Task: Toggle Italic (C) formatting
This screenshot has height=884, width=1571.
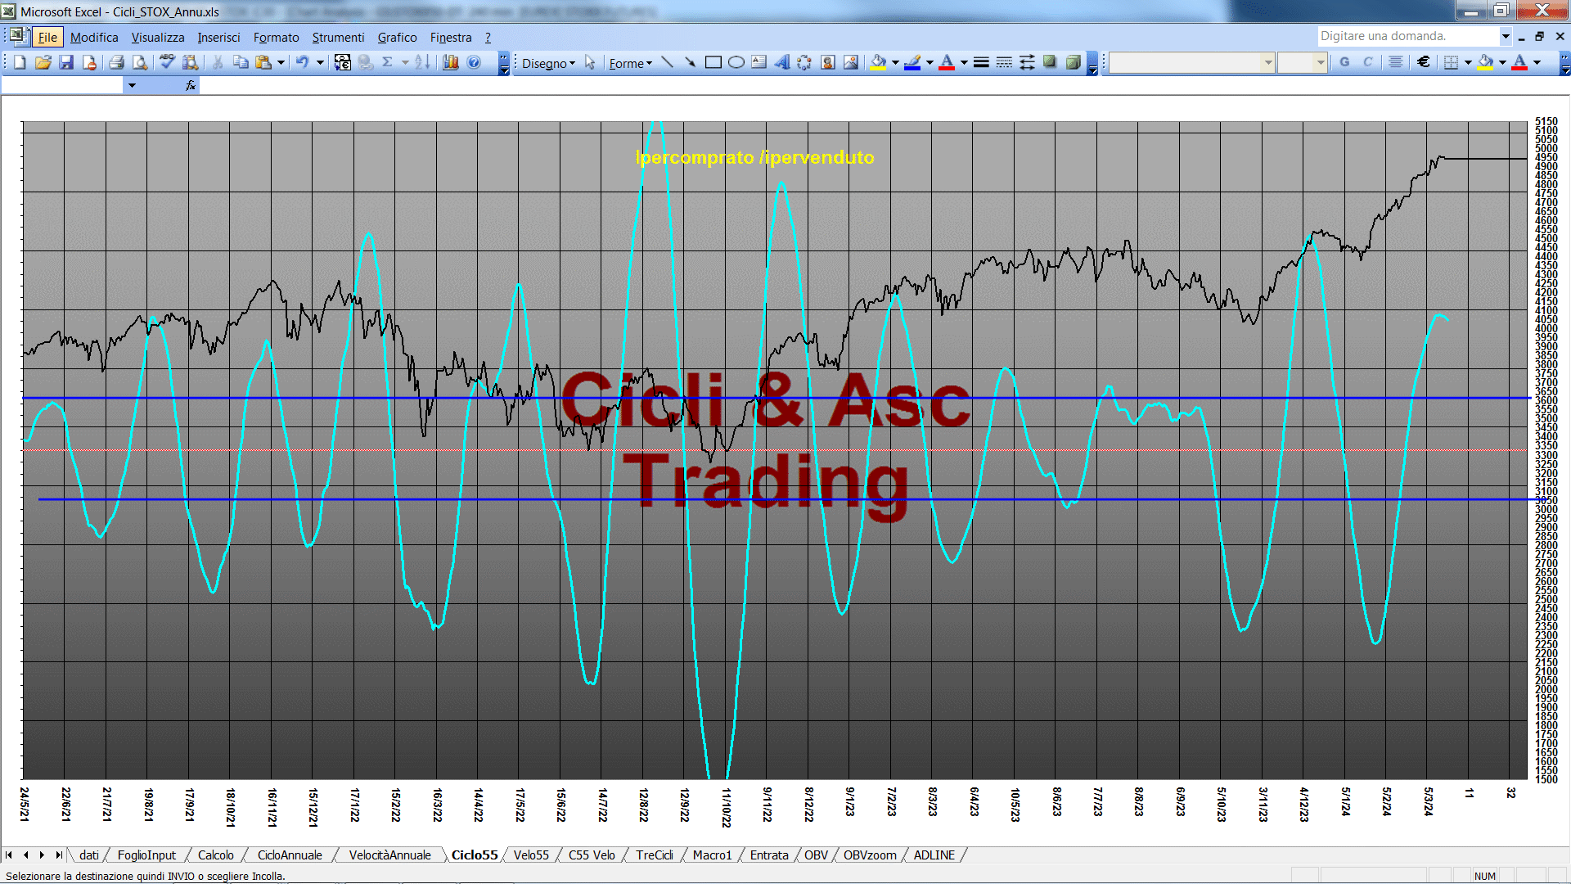Action: tap(1367, 63)
